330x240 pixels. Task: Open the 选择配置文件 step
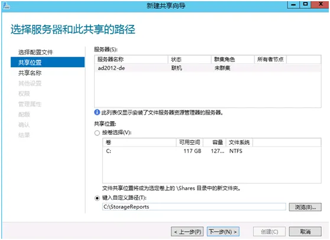point(35,52)
